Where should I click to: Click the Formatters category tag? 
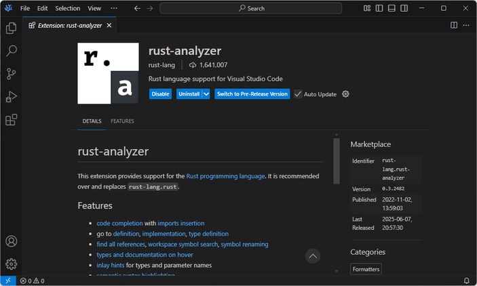(366, 269)
